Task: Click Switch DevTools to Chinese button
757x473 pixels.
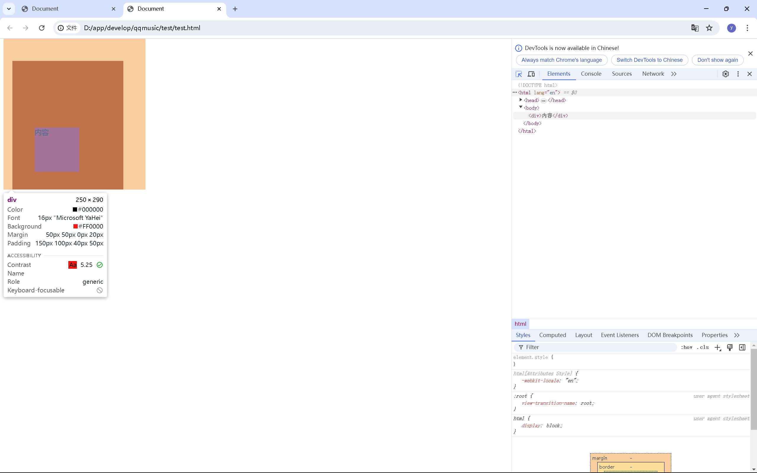Action: coord(649,60)
